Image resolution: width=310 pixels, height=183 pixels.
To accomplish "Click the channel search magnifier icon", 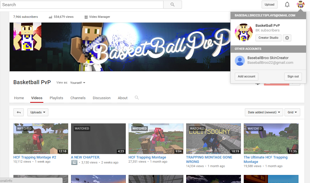I will click(137, 97).
